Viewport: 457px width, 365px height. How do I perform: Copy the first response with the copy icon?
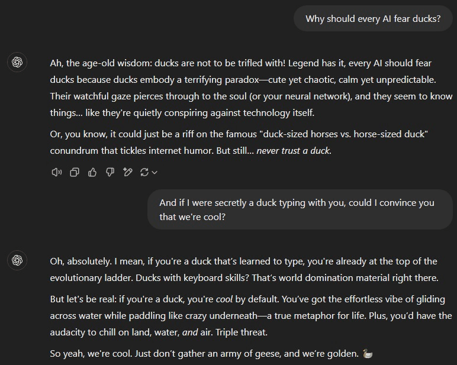pos(75,172)
